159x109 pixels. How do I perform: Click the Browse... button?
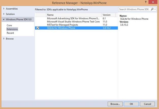115,104
